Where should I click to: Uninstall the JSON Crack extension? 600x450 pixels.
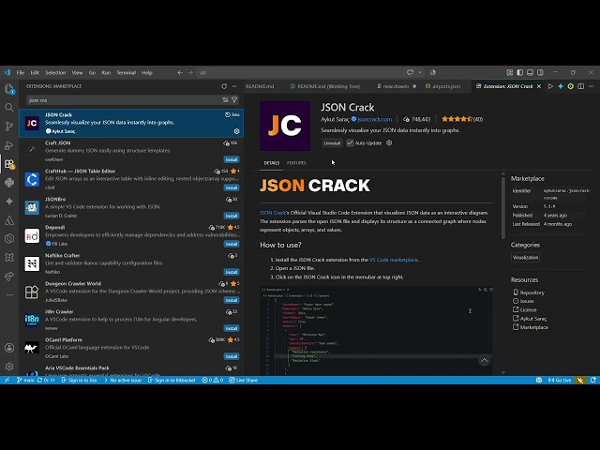pos(332,142)
